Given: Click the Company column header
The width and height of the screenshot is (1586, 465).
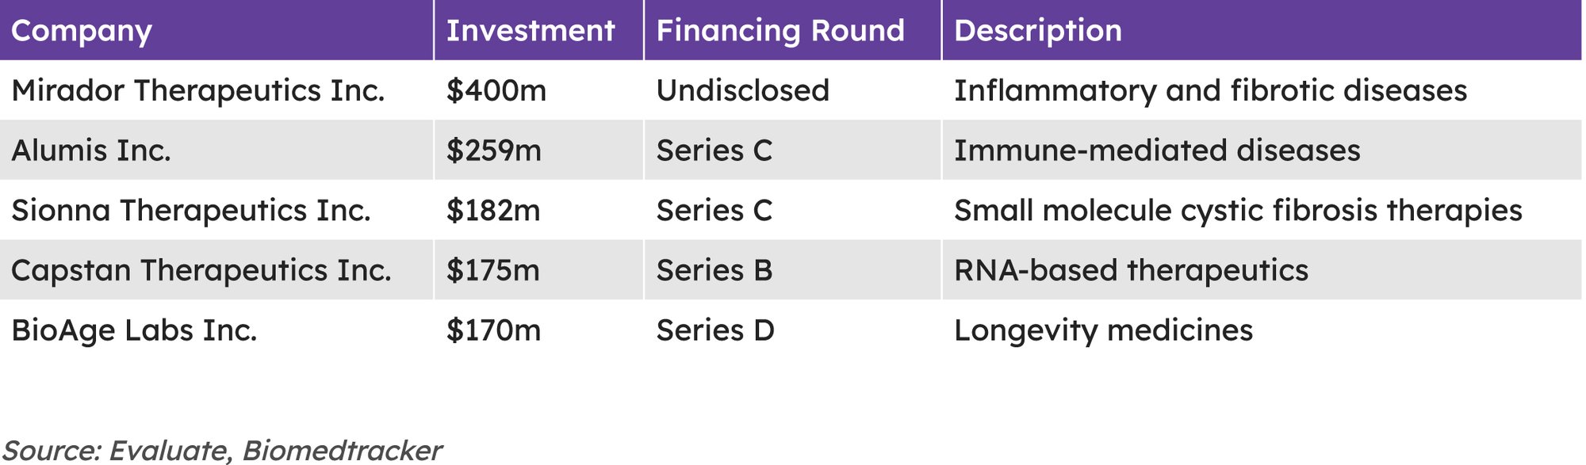Looking at the screenshot, I should [82, 31].
